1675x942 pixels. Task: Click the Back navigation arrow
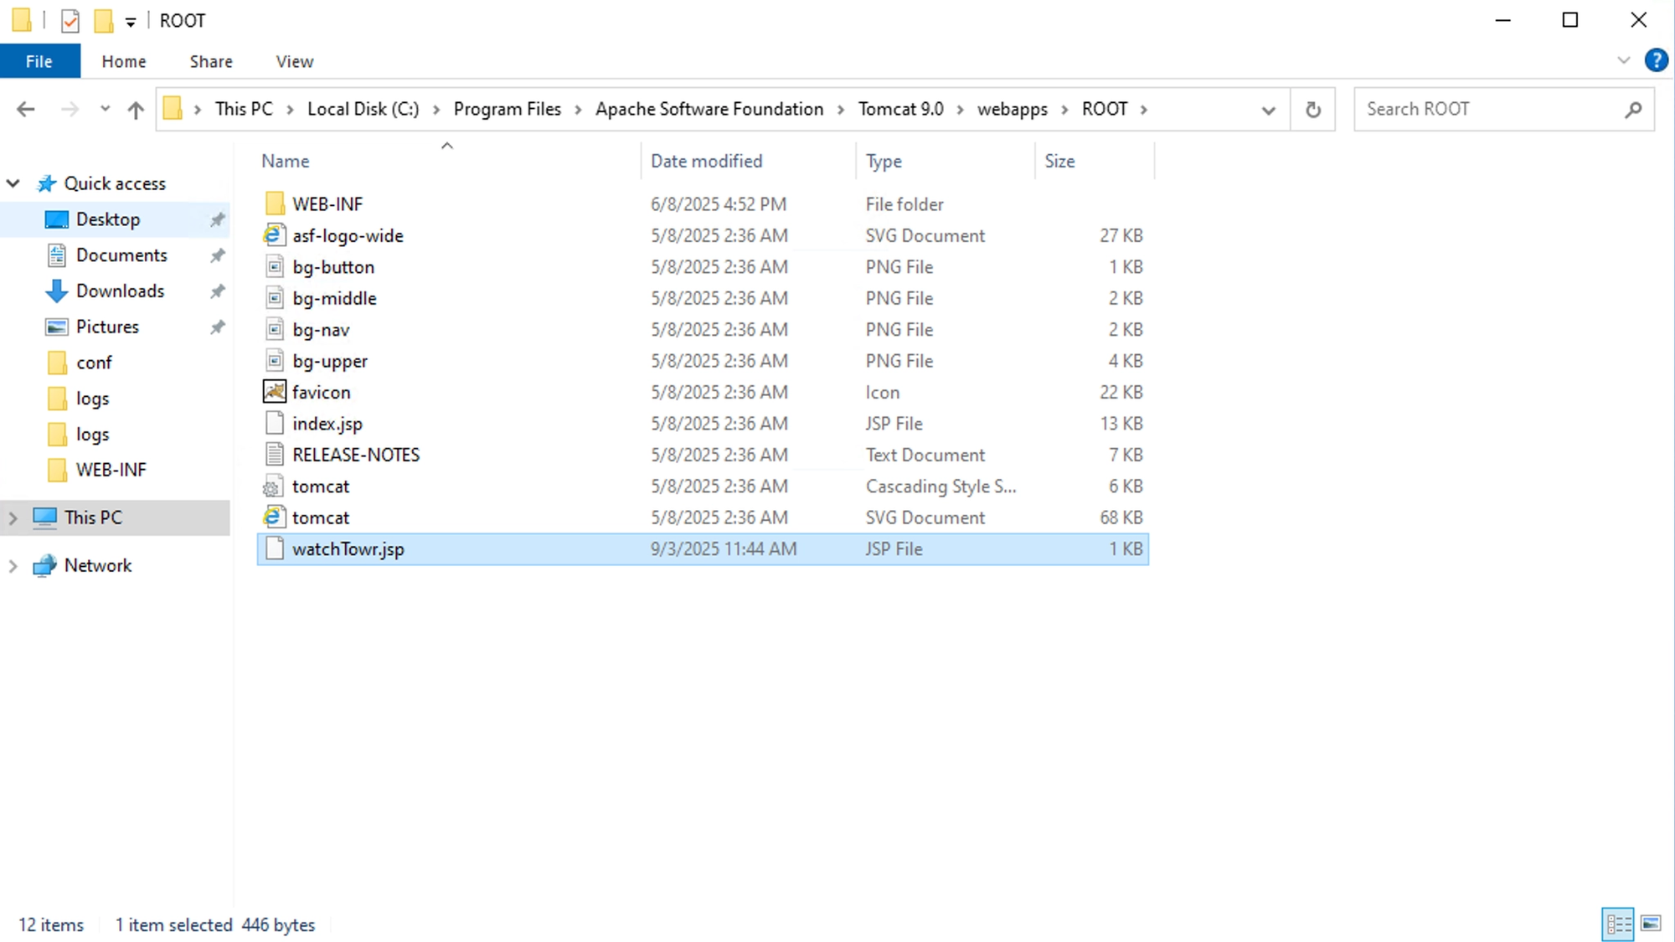coord(26,110)
